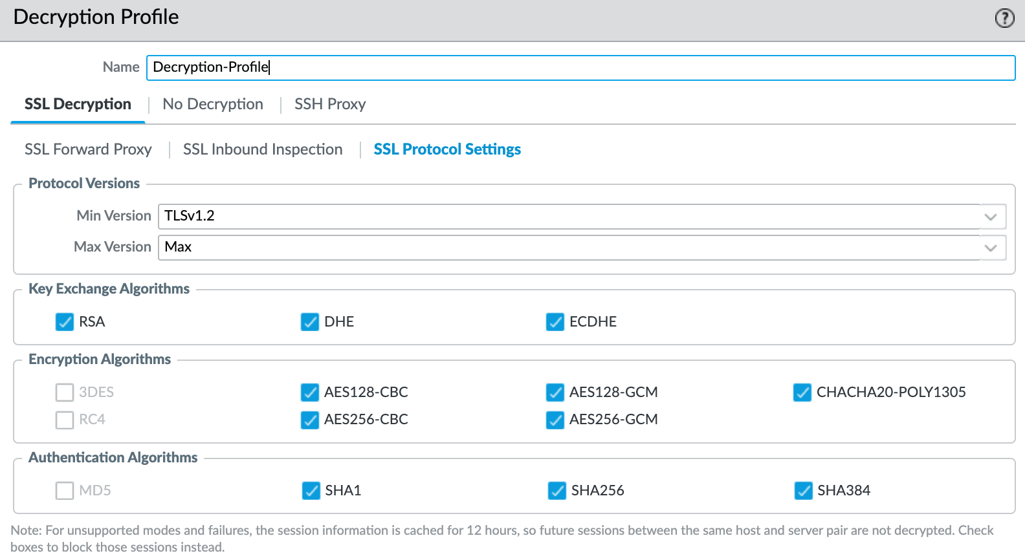This screenshot has height=560, width=1025.
Task: Switch to the No Decryption tab
Action: 213,104
